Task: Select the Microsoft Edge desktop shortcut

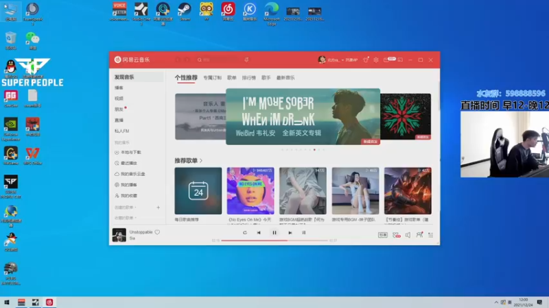Action: (x=272, y=13)
